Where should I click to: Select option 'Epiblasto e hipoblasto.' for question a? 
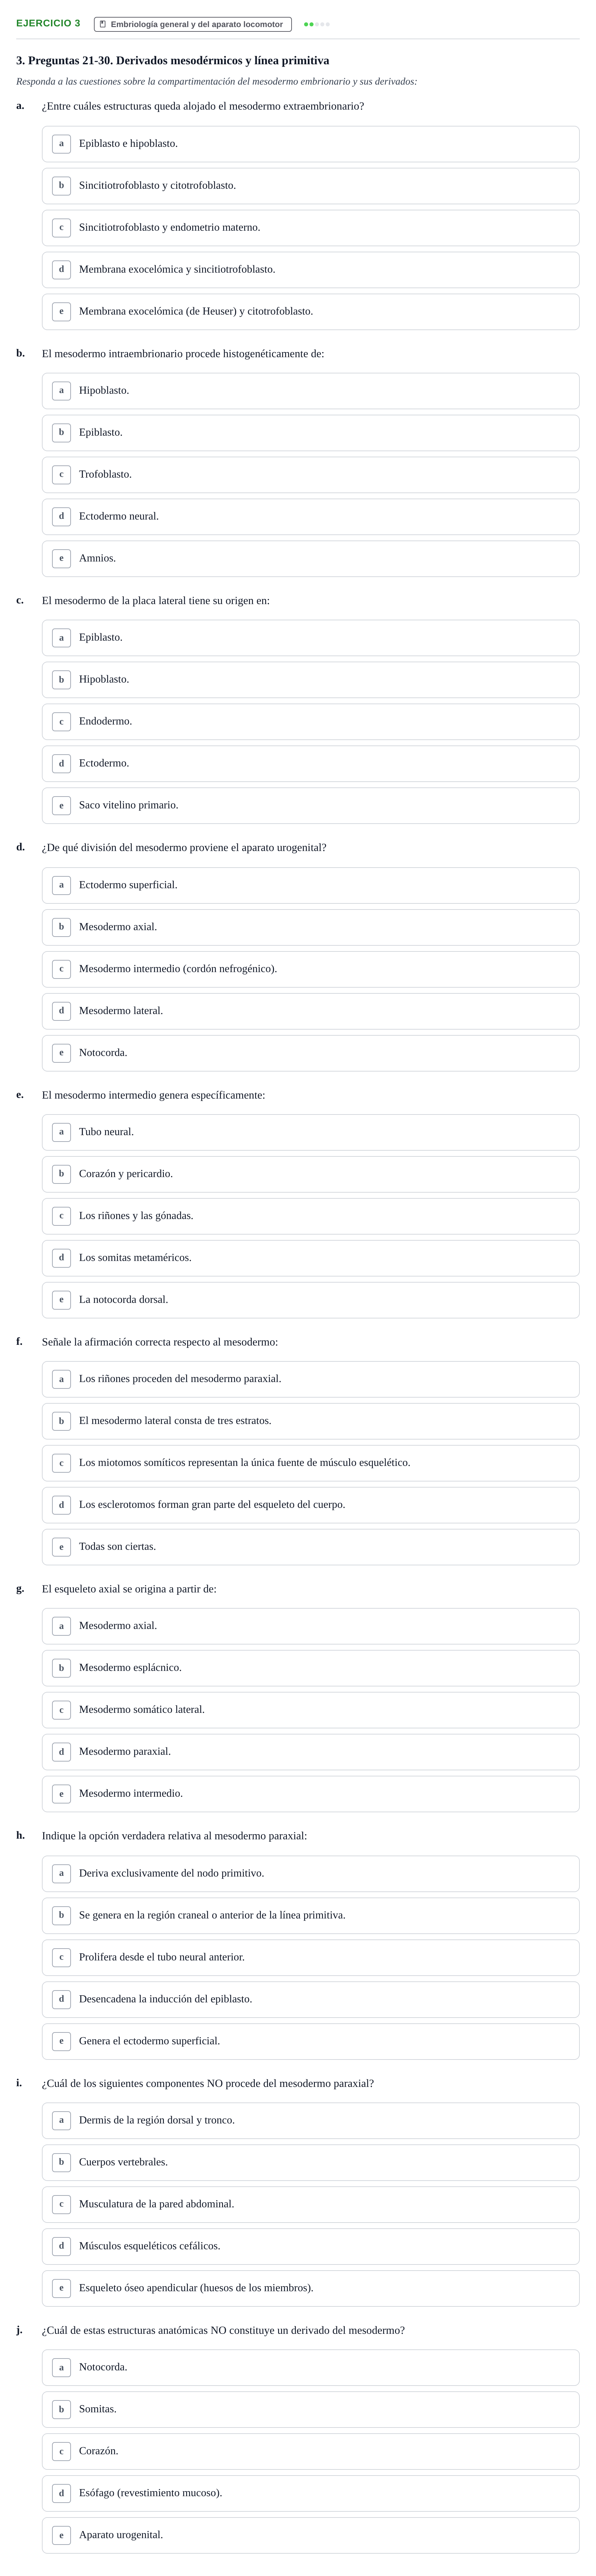pyautogui.click(x=311, y=144)
